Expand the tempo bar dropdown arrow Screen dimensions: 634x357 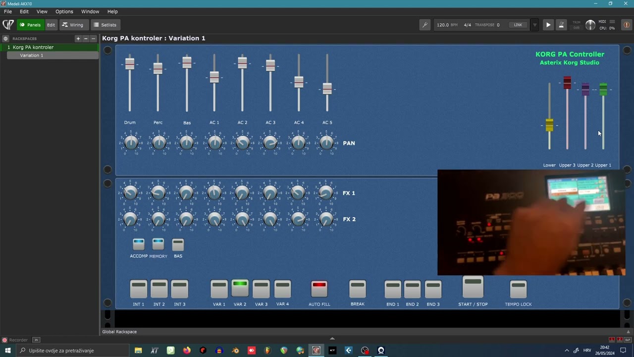point(534,25)
